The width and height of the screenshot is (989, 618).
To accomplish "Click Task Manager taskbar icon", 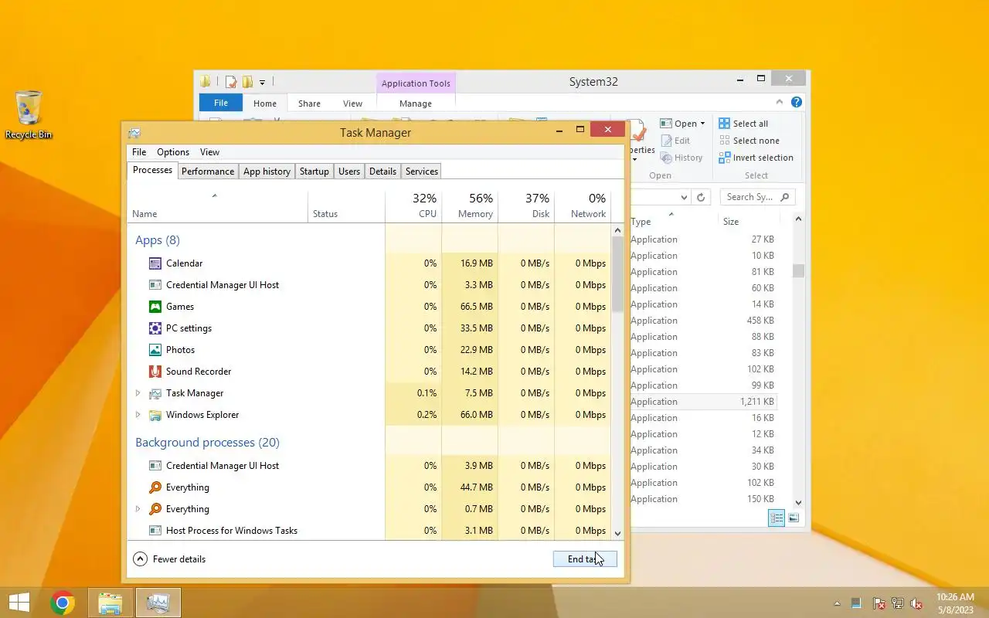I will 158,603.
